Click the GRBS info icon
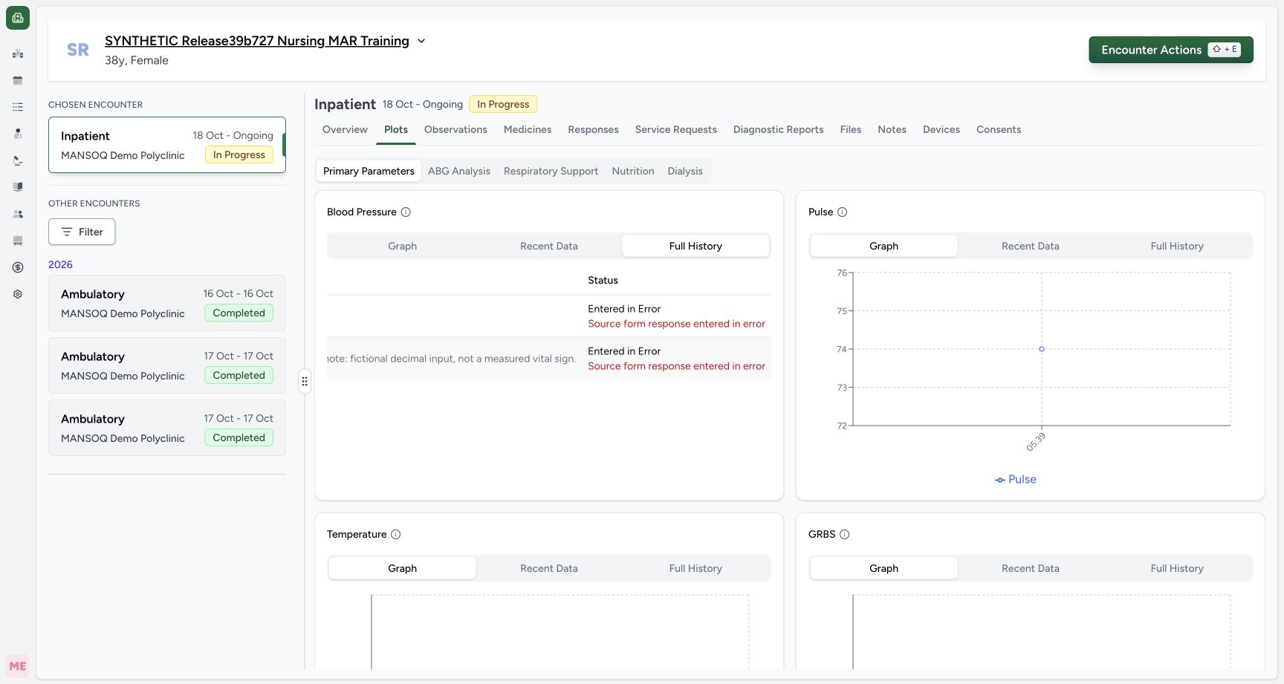The height and width of the screenshot is (684, 1284). (x=844, y=534)
